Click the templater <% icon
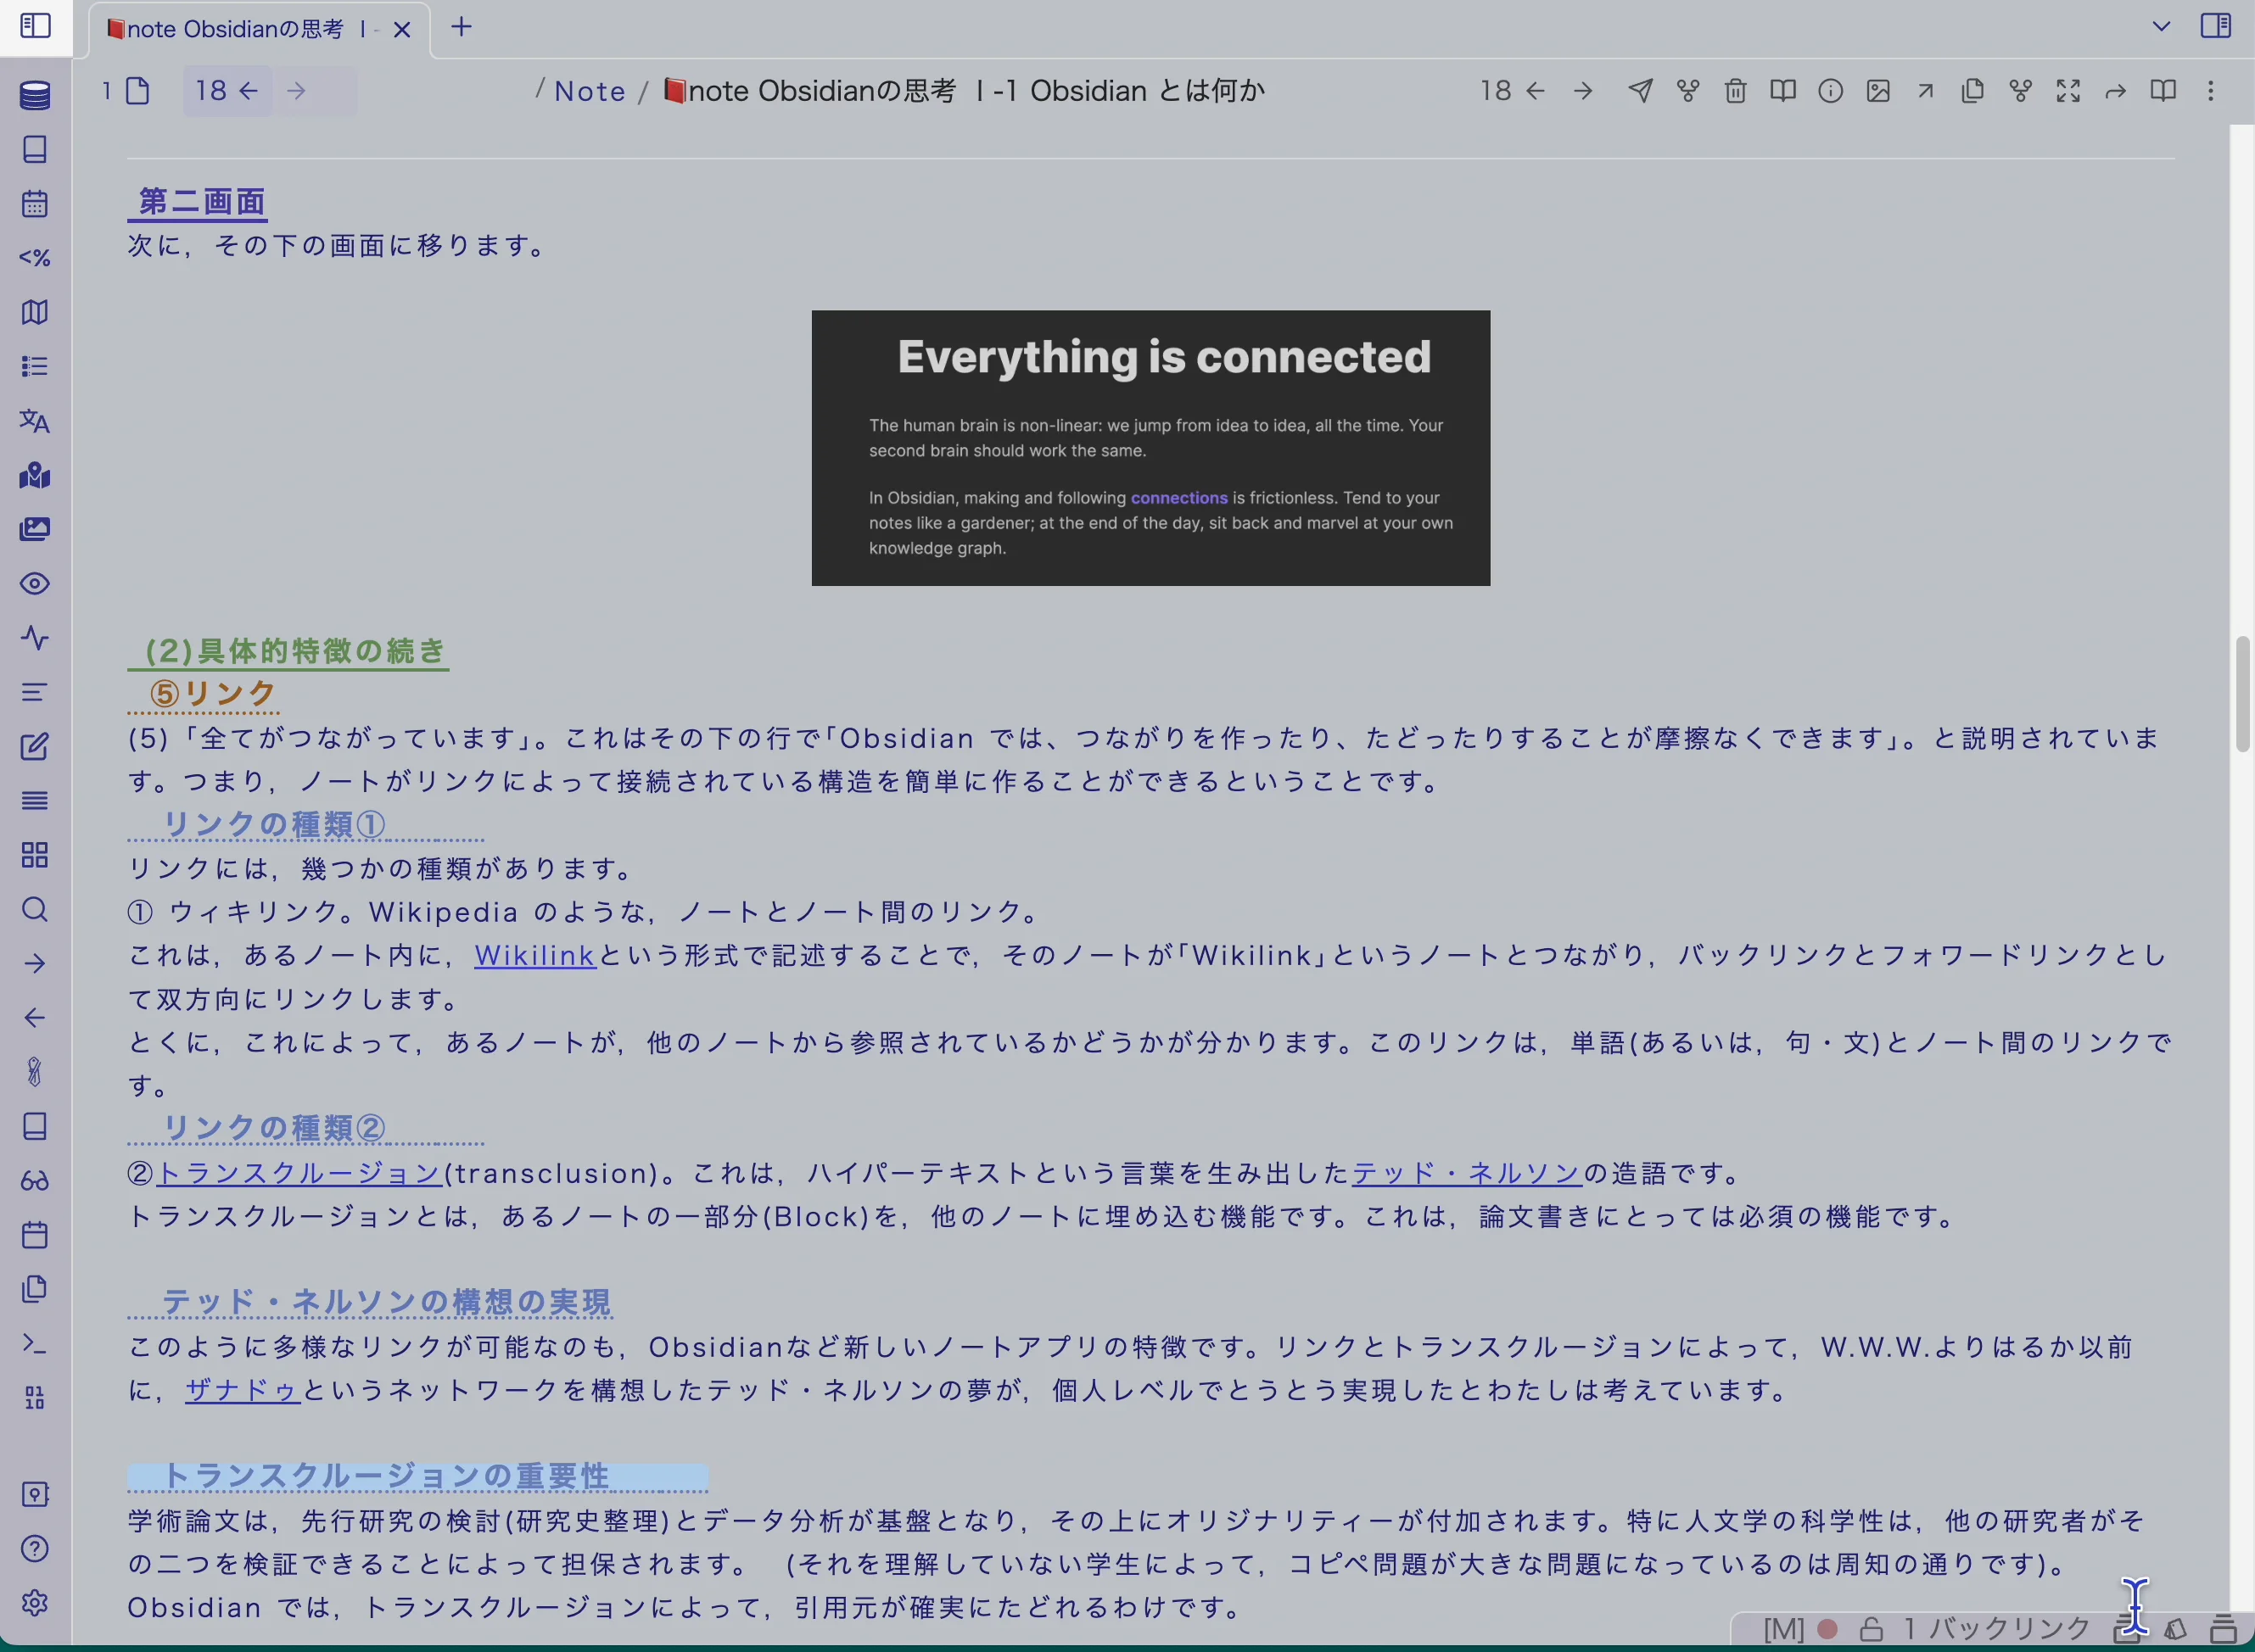Screen dimensions: 2255x1652 tap(35, 258)
